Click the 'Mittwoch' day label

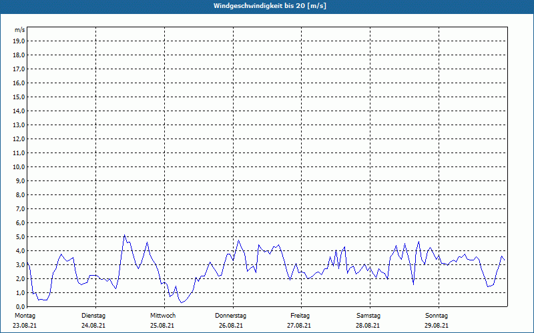pyautogui.click(x=163, y=316)
